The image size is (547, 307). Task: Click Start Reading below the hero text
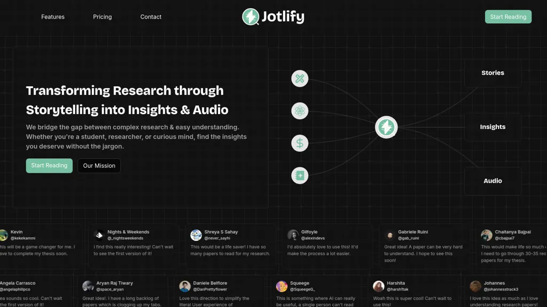tap(49, 166)
